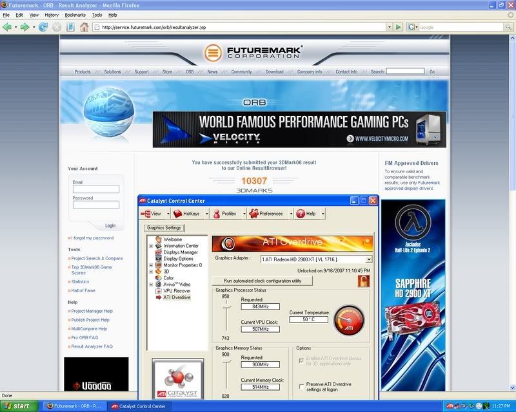516x412 pixels.
Task: Open the dropdown arrow next to Preferences
Action: click(x=291, y=214)
